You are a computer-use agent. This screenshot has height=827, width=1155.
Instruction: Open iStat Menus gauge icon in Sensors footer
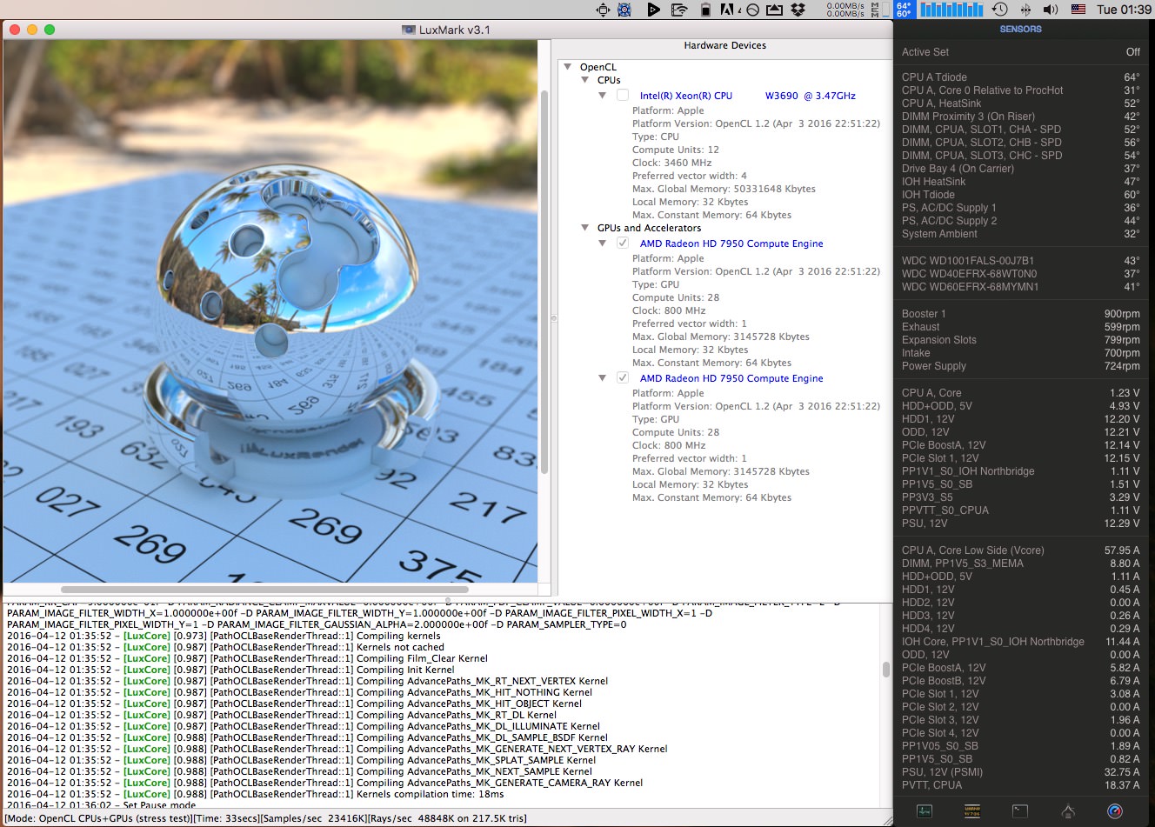[x=1115, y=811]
